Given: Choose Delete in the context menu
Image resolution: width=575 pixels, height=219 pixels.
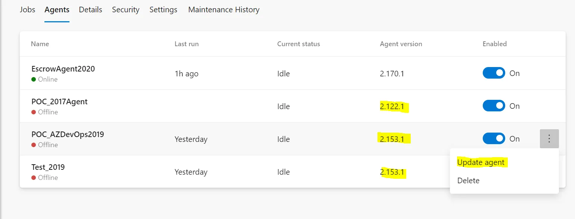Looking at the screenshot, I should 468,181.
